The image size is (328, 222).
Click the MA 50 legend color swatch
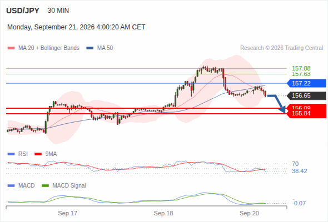(x=90, y=48)
